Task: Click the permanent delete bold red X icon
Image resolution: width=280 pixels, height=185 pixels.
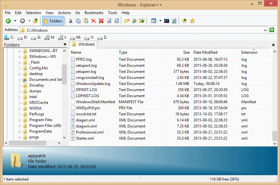Action: tap(101, 21)
